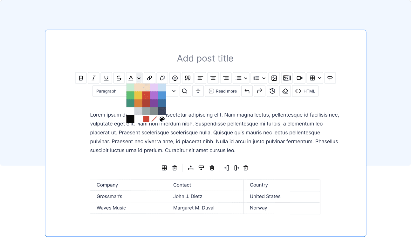The image size is (411, 237).
Task: Toggle blockquote formatting
Action: click(x=188, y=78)
